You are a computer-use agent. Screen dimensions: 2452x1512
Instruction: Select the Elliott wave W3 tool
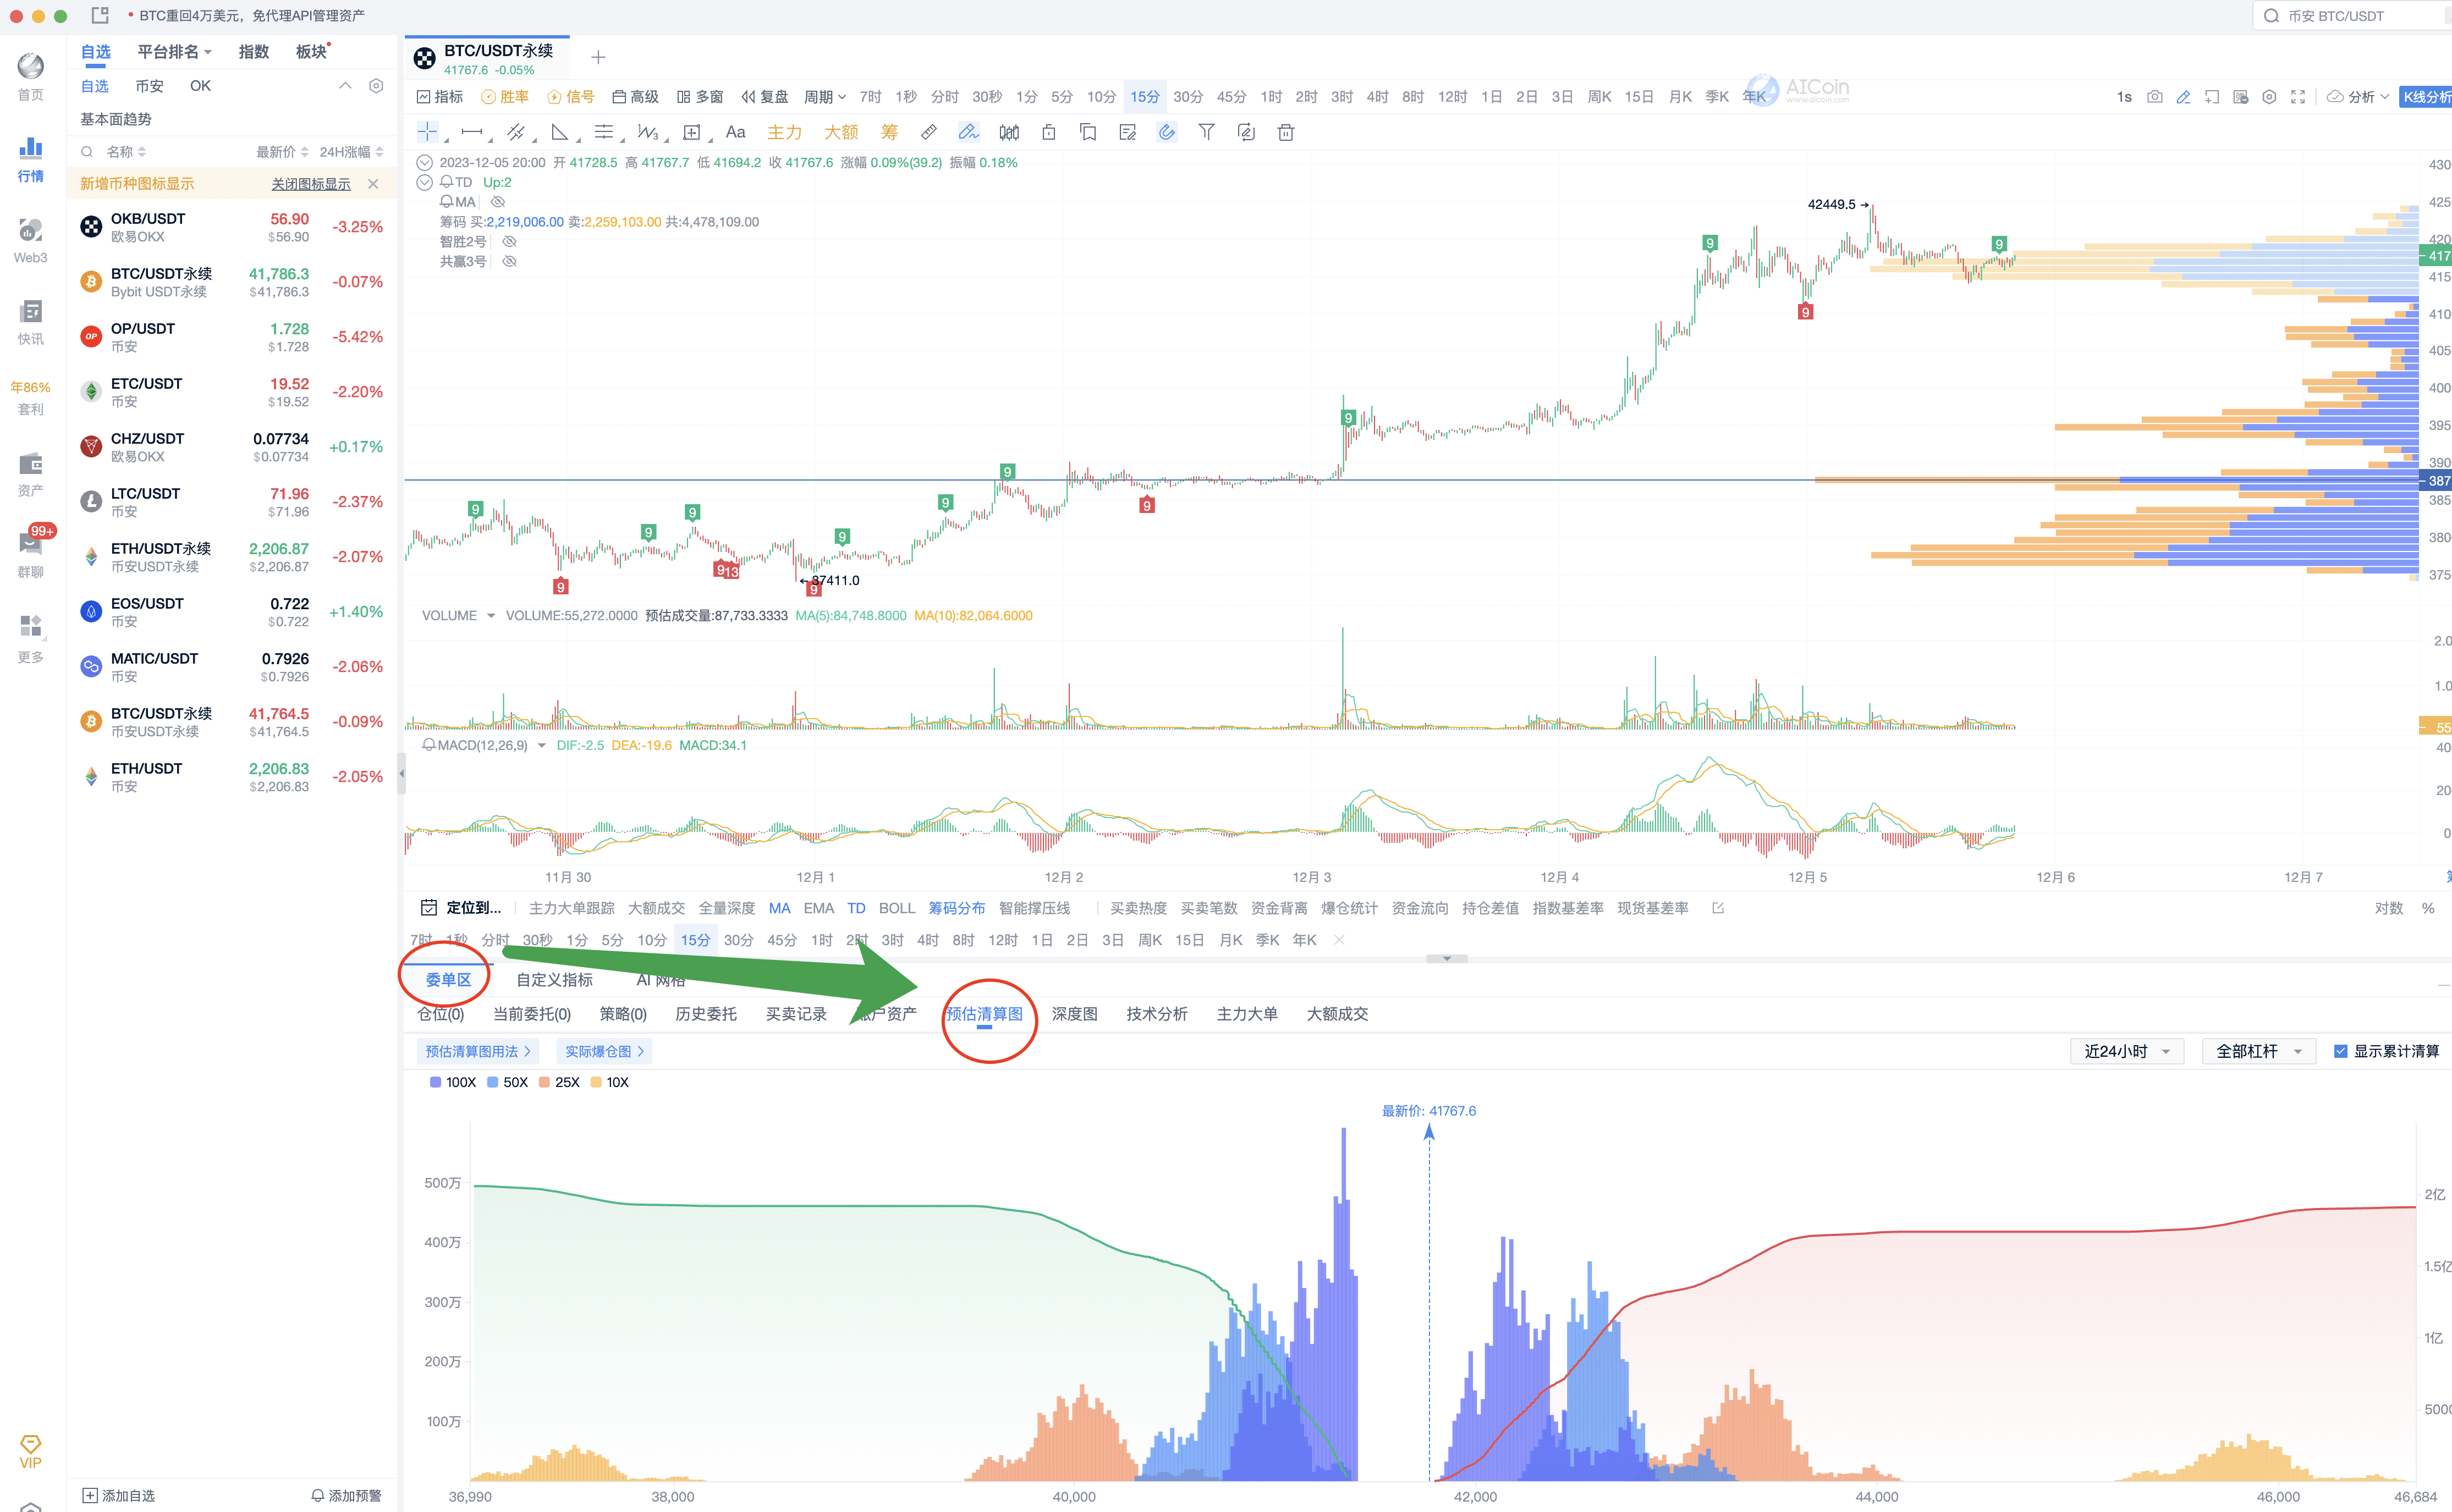point(647,132)
